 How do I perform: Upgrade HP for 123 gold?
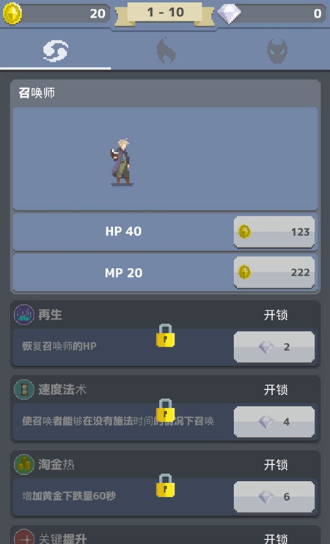[x=274, y=232]
